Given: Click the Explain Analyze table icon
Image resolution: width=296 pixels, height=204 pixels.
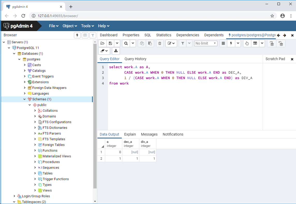Looking at the screenshot, I should [x=255, y=43].
